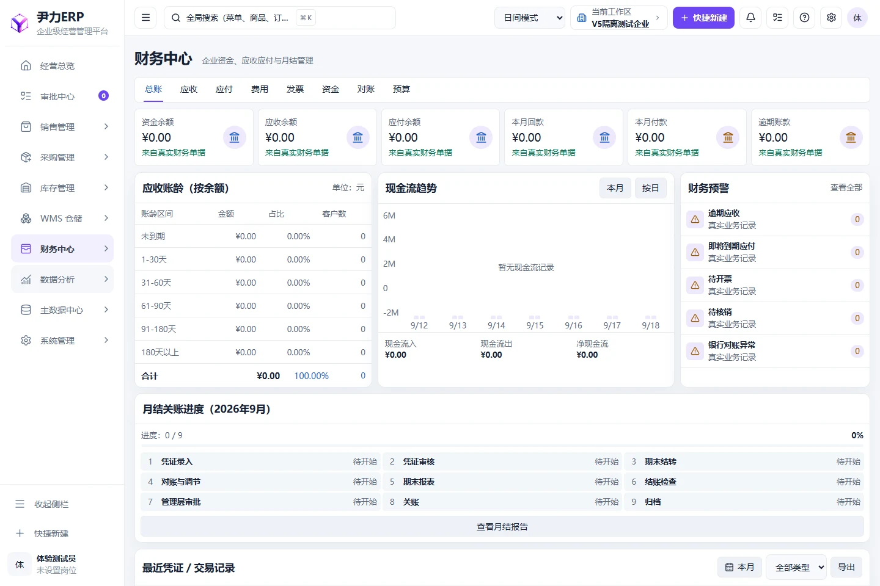Open the 日间模式 theme dropdown

(530, 18)
